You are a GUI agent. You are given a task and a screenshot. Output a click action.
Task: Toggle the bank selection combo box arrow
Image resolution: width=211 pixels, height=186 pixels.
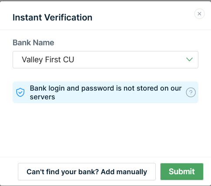(x=189, y=60)
